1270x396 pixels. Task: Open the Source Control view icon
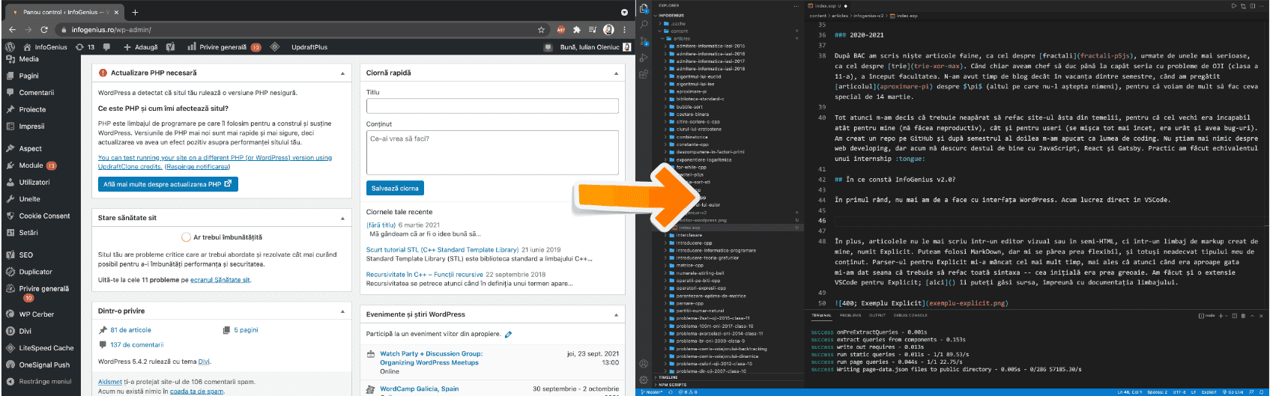tap(644, 41)
